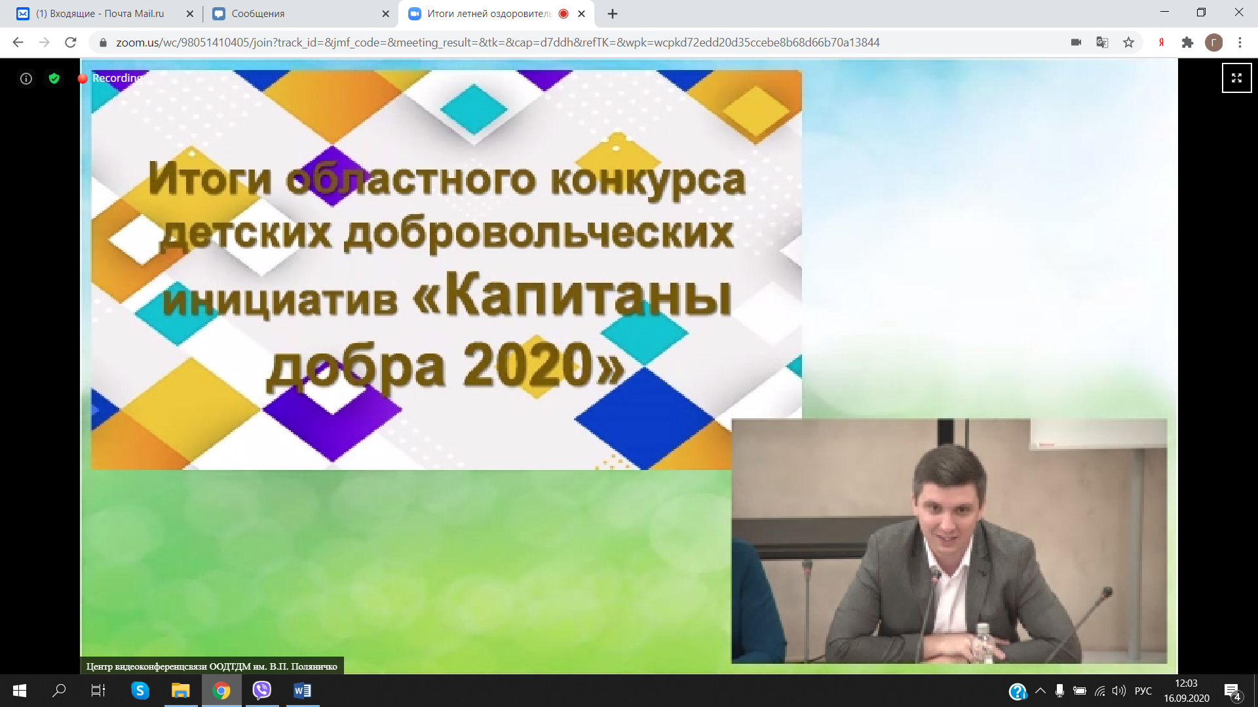The width and height of the screenshot is (1258, 707).
Task: Open the clock and calendar flyout
Action: (x=1187, y=691)
